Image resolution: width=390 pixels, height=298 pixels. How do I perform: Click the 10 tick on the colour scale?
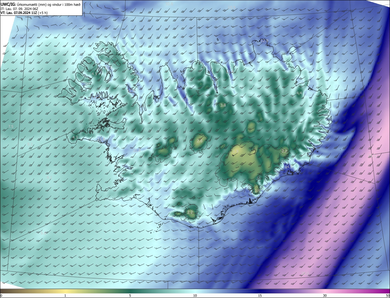pyautogui.click(x=195, y=296)
